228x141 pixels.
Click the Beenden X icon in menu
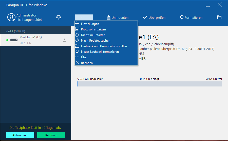click(x=77, y=63)
